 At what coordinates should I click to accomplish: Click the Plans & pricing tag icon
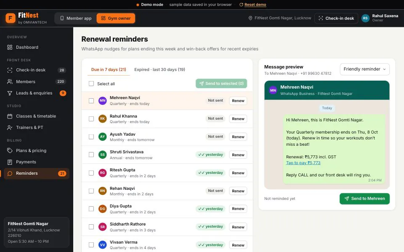[x=10, y=151]
